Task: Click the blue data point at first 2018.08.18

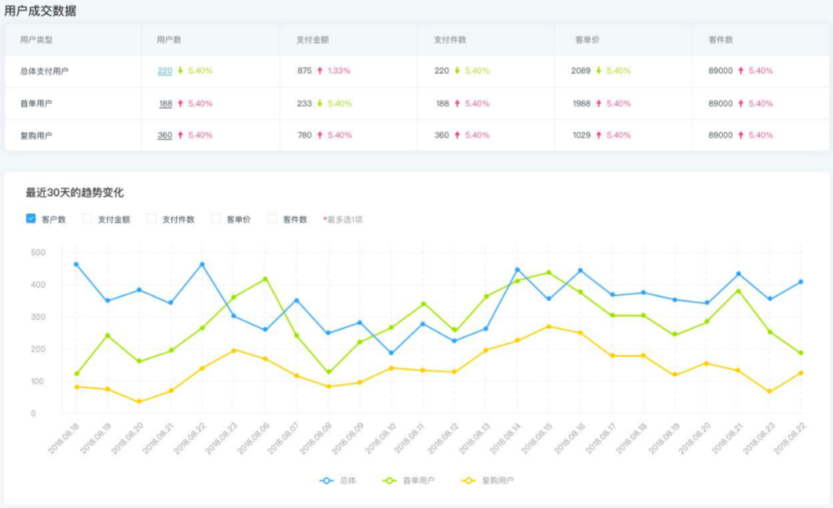Action: [76, 264]
